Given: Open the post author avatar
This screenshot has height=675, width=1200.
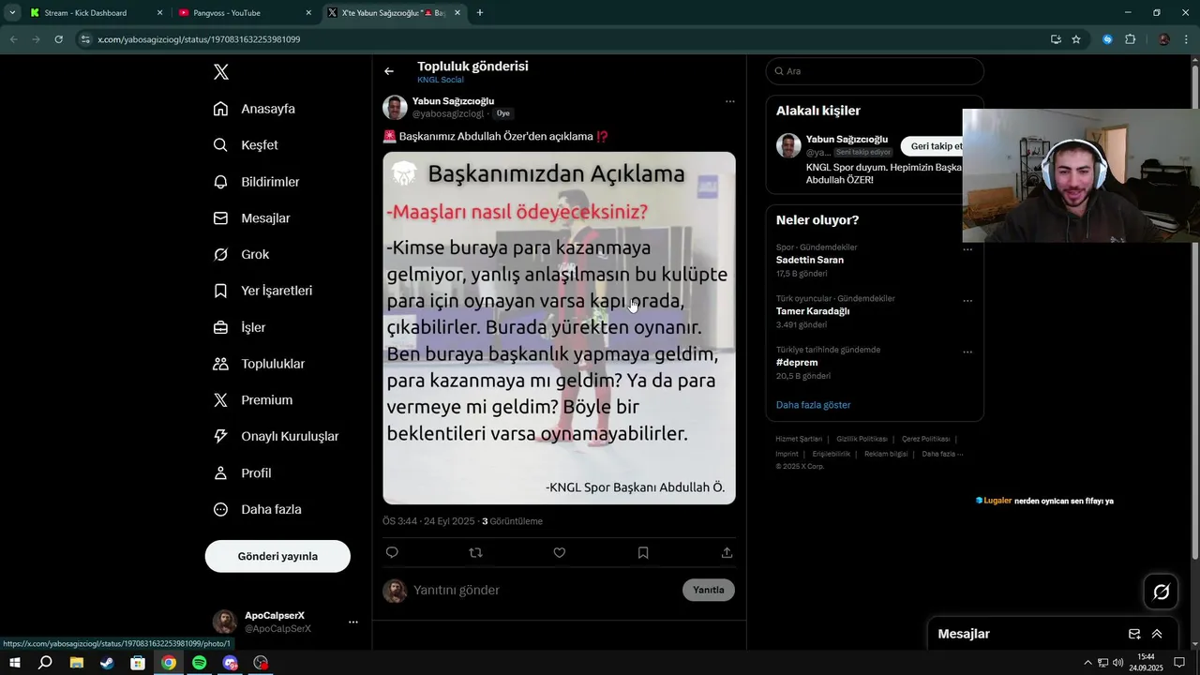Looking at the screenshot, I should point(395,108).
